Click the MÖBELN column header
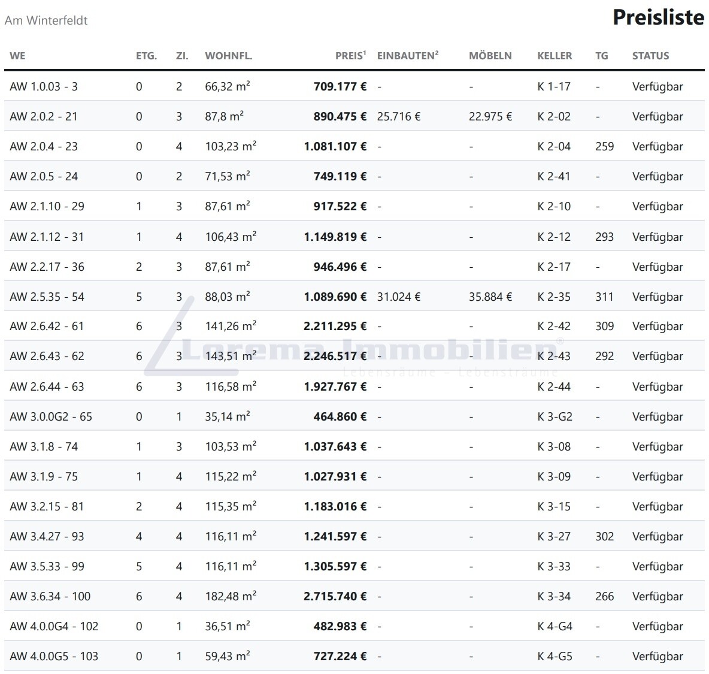 tap(490, 56)
